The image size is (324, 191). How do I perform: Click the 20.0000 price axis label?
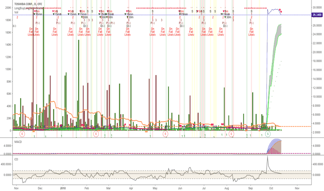click(317, 52)
